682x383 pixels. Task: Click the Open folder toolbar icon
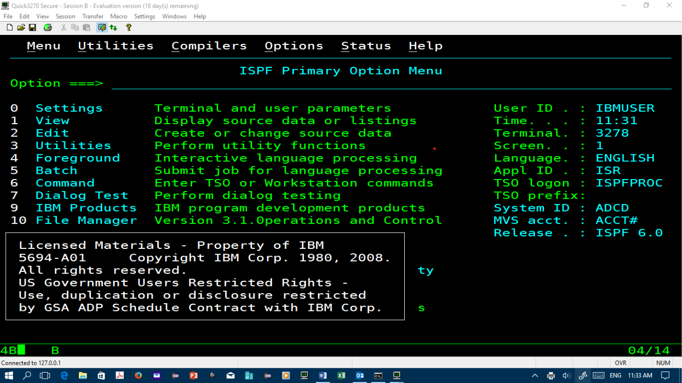tap(21, 28)
